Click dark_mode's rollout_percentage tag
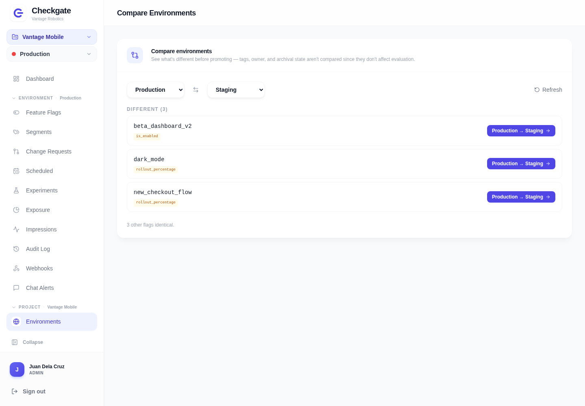The width and height of the screenshot is (585, 406). pos(156,170)
